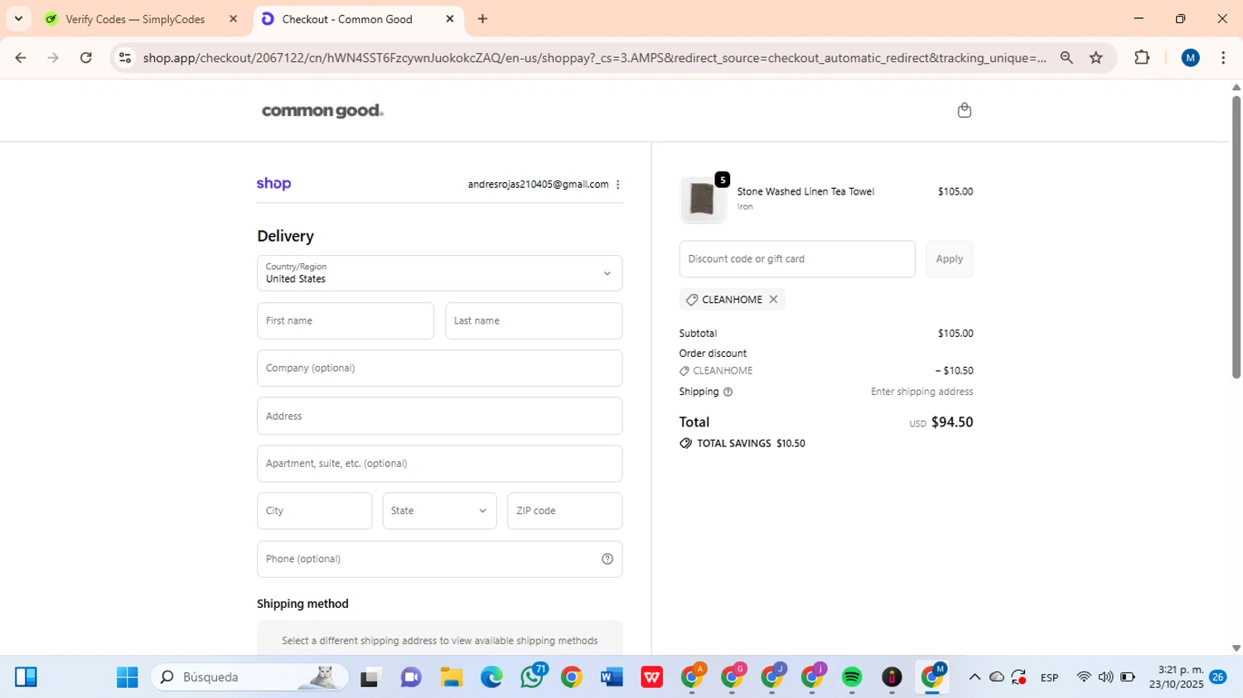Image resolution: width=1243 pixels, height=698 pixels.
Task: Open Spotify from the taskbar
Action: click(852, 677)
